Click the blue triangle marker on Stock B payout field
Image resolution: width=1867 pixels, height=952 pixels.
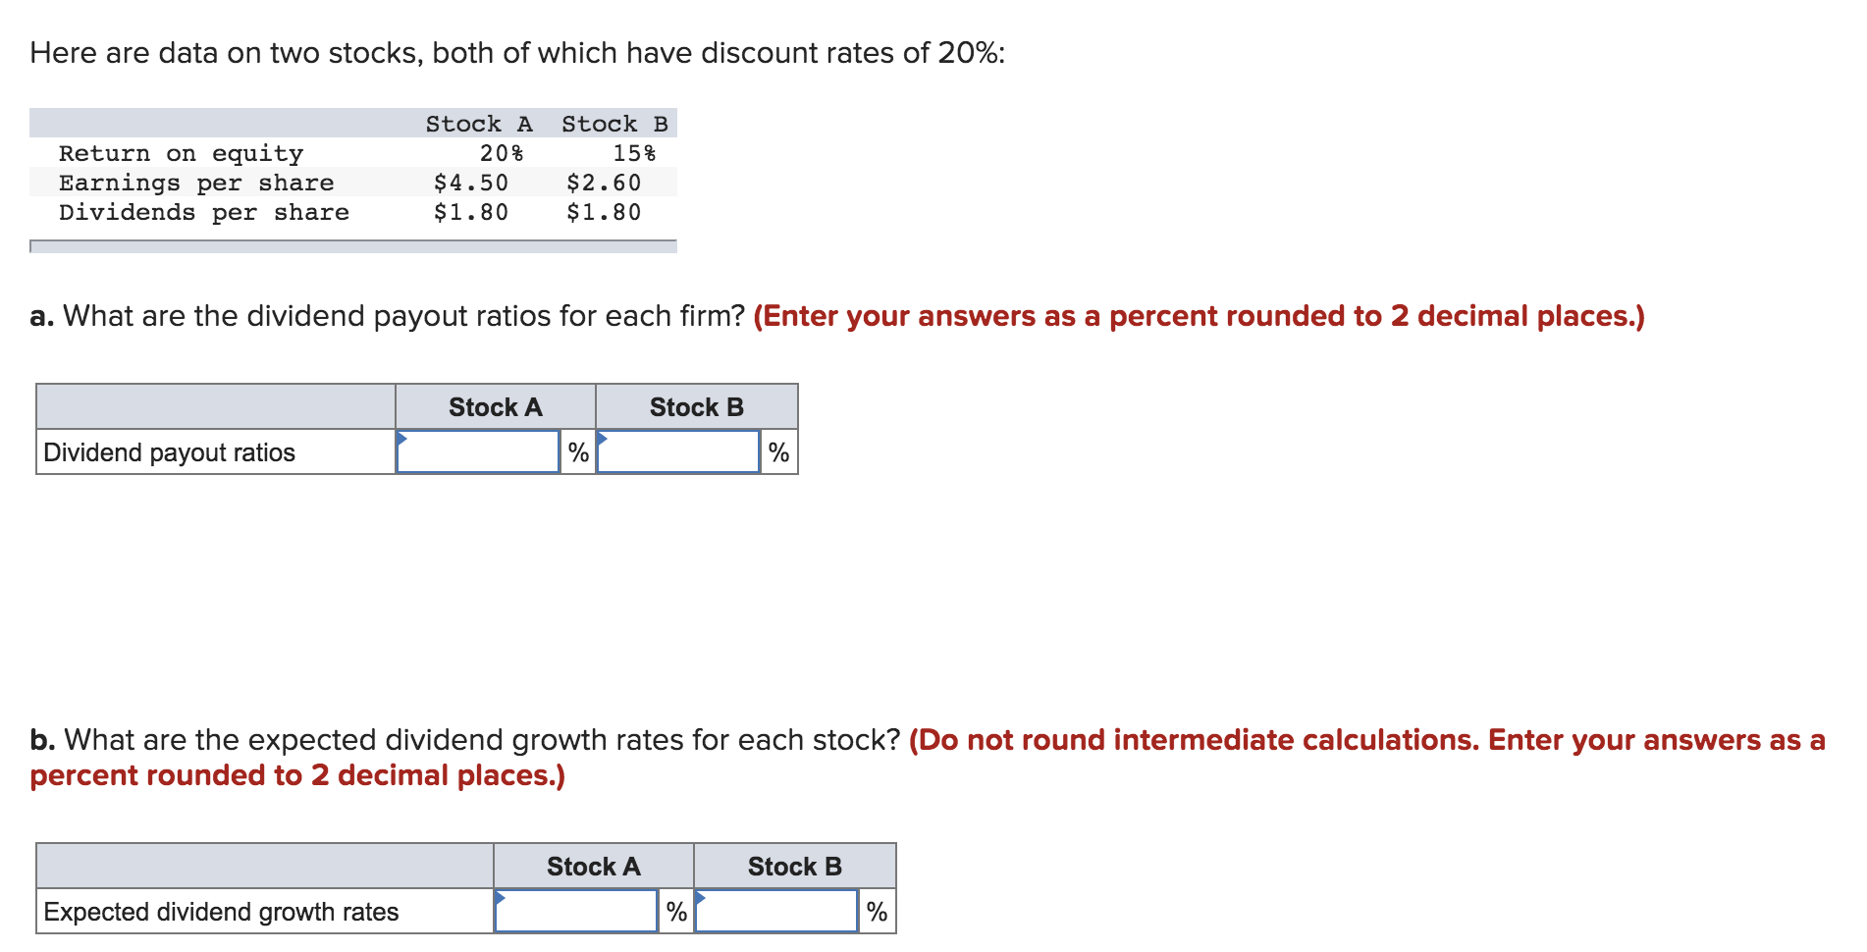[603, 438]
